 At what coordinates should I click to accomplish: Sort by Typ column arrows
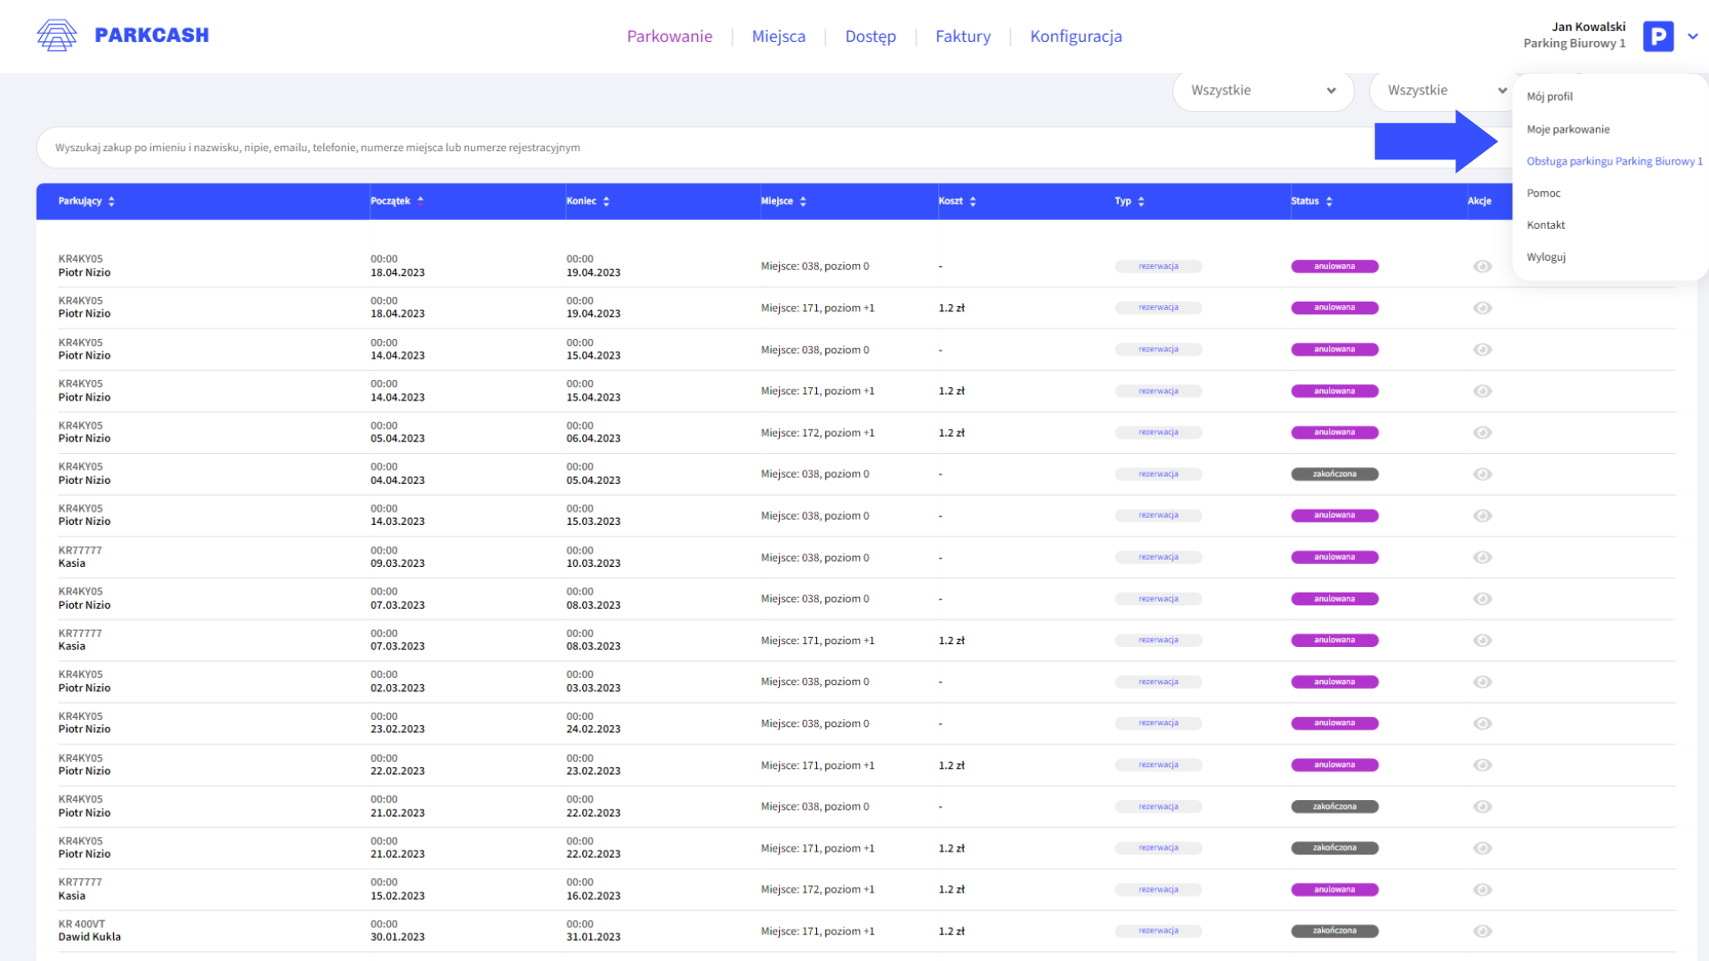point(1141,202)
